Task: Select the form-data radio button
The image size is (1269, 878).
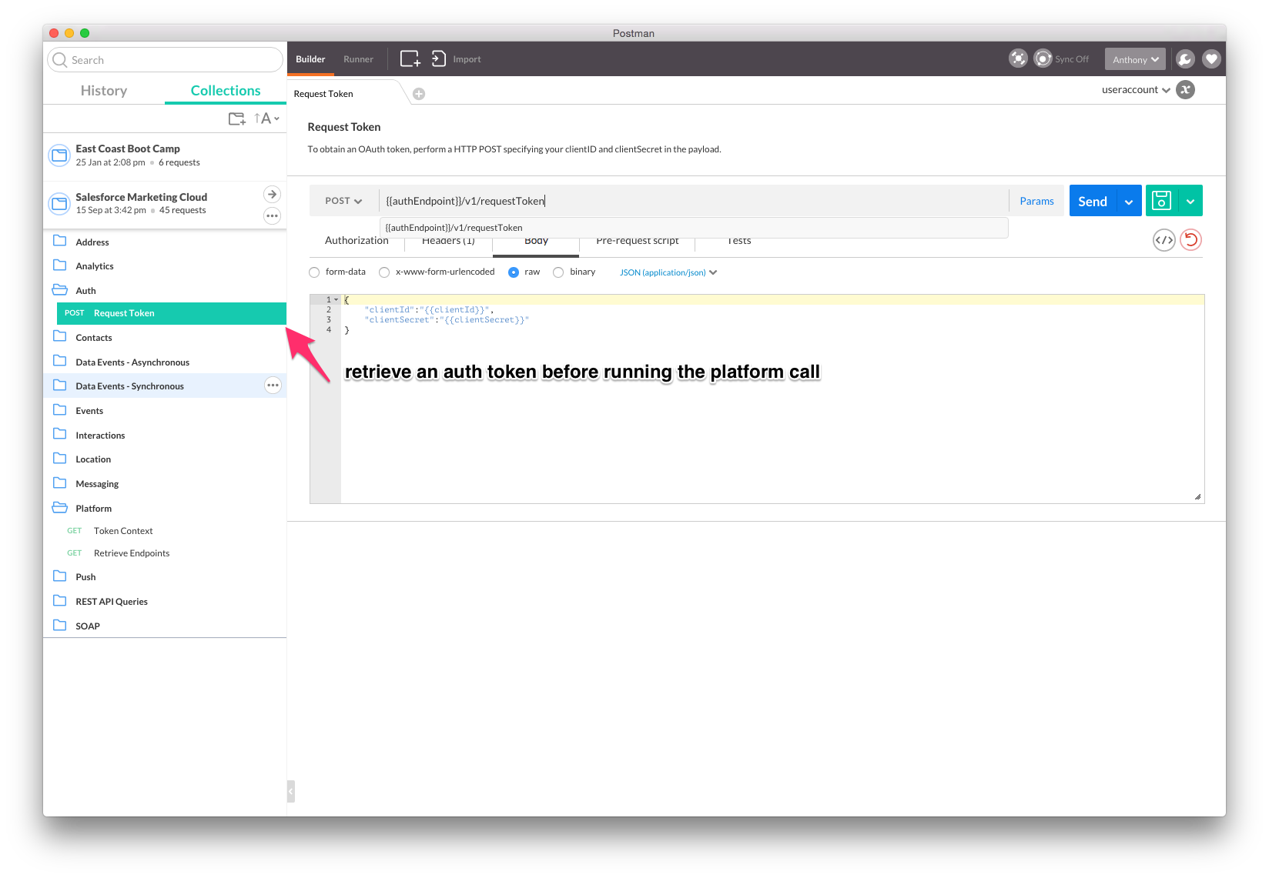Action: [314, 272]
